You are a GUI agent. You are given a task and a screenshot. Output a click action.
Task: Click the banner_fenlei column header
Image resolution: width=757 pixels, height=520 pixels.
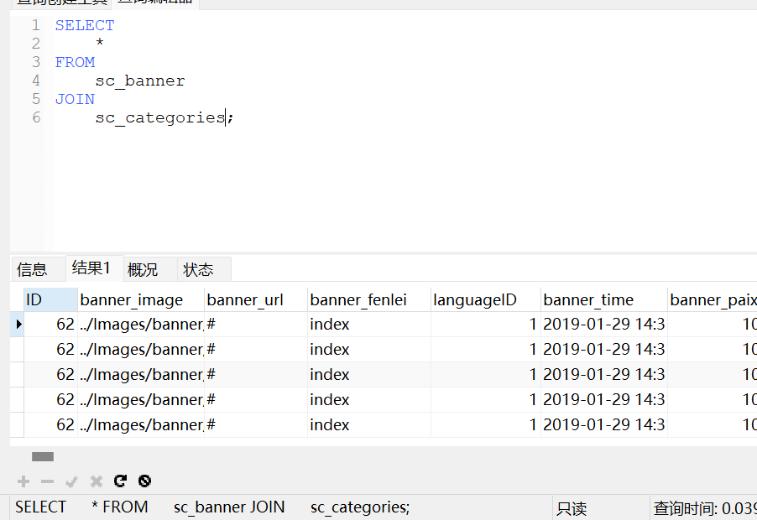359,300
